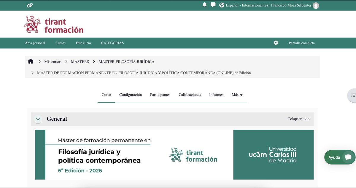The image size is (356, 188).
Task: Open MASTER FILOSOFÍA JURÍDICA breadcrumb
Action: 126,62
